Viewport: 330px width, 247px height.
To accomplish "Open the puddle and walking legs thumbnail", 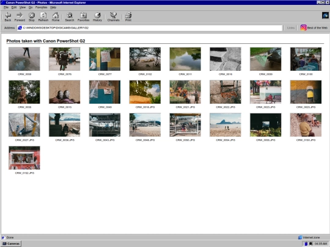I will coord(24,59).
